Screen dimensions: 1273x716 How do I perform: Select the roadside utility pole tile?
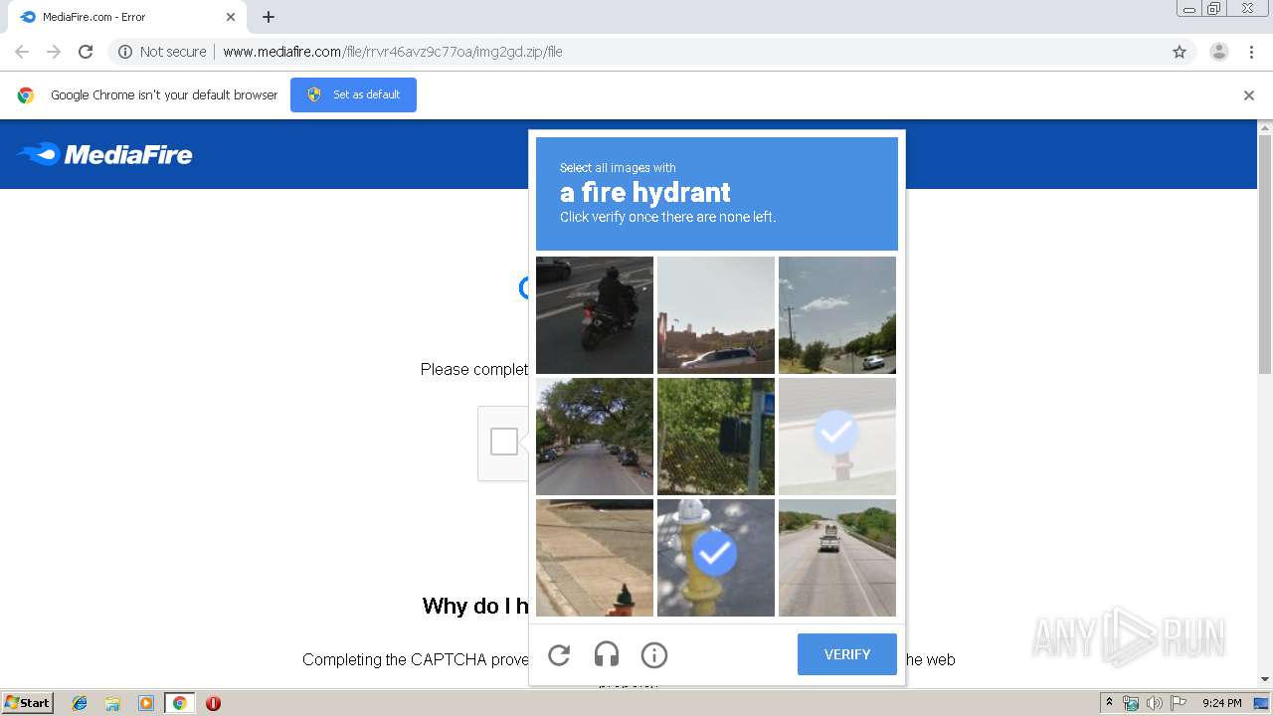tap(837, 315)
